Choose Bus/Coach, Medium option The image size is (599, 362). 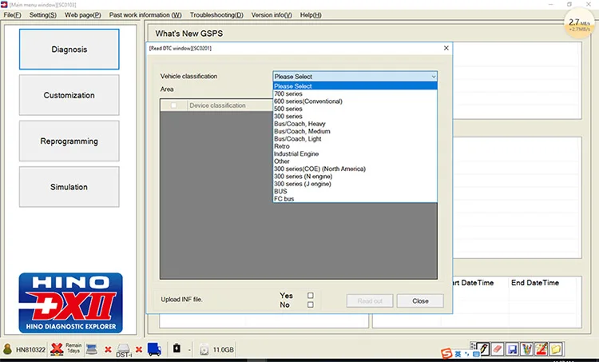tap(355, 131)
